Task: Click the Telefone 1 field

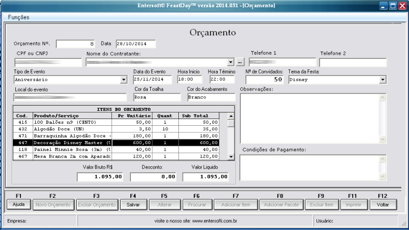Action: [x=282, y=62]
